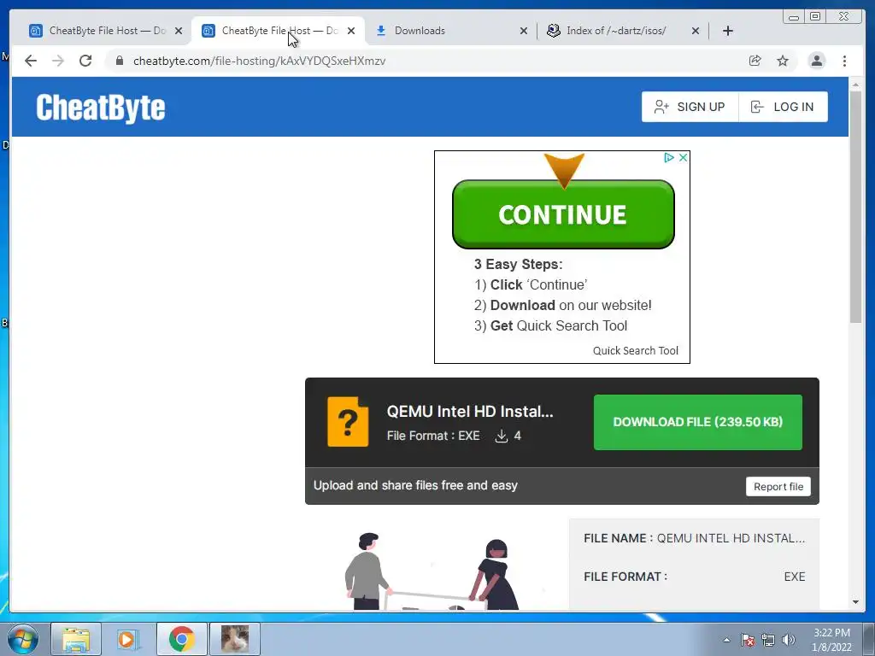Screen dimensions: 875x656
Task: Open Chrome's three-dot menu
Action: [x=844, y=61]
